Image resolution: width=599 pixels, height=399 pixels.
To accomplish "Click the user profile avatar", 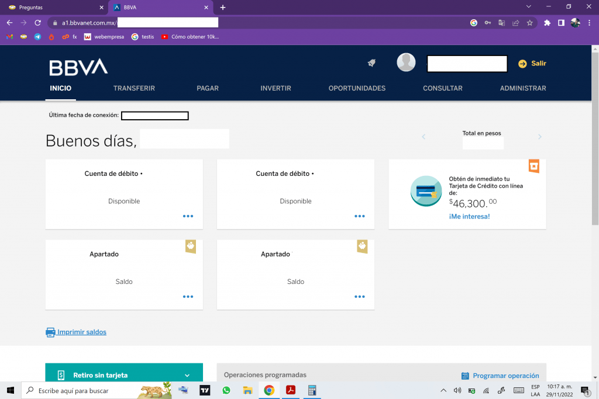I will click(406, 62).
